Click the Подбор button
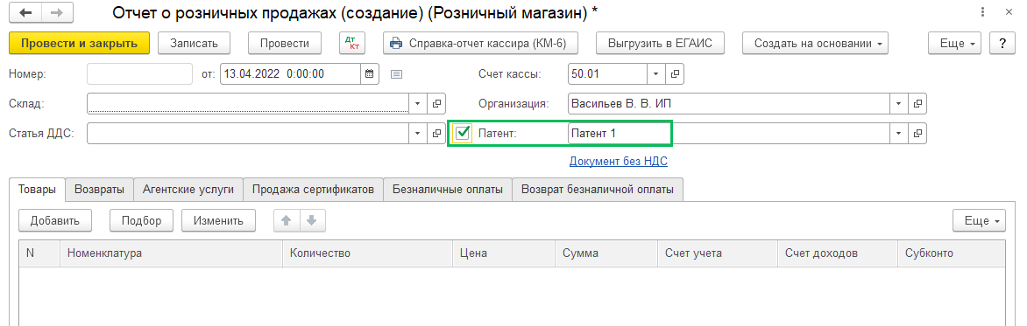This screenshot has height=326, width=1027. [141, 221]
